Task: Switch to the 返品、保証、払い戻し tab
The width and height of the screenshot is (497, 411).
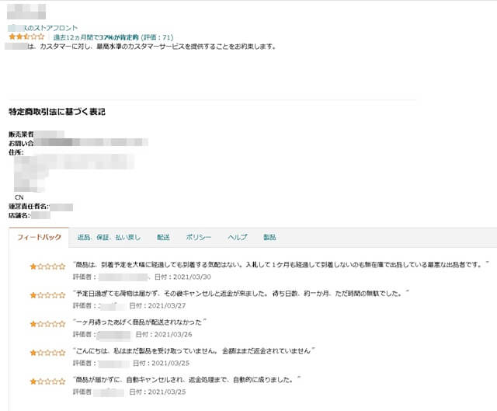Action: click(x=109, y=237)
